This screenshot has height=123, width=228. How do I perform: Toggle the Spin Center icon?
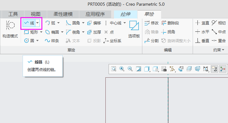(x=223, y=69)
